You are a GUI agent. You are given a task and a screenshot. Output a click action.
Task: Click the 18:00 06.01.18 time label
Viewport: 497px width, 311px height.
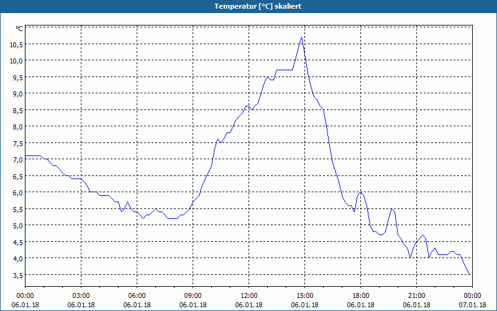(361, 300)
